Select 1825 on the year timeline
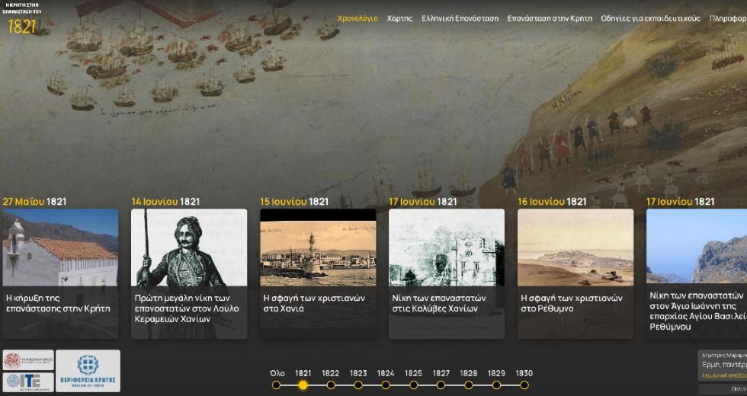This screenshot has width=747, height=396. (413, 385)
